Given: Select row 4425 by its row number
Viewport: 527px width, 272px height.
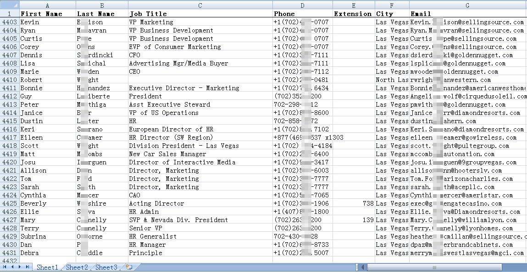Looking at the screenshot, I should [x=10, y=203].
